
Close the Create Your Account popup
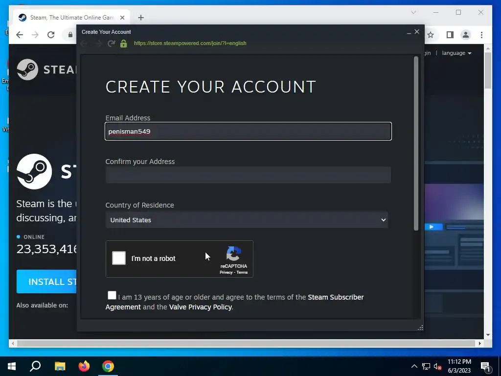417,32
